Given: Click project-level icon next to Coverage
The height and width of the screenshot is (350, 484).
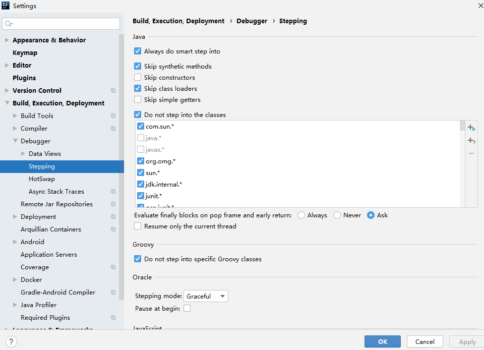Looking at the screenshot, I should point(113,267).
